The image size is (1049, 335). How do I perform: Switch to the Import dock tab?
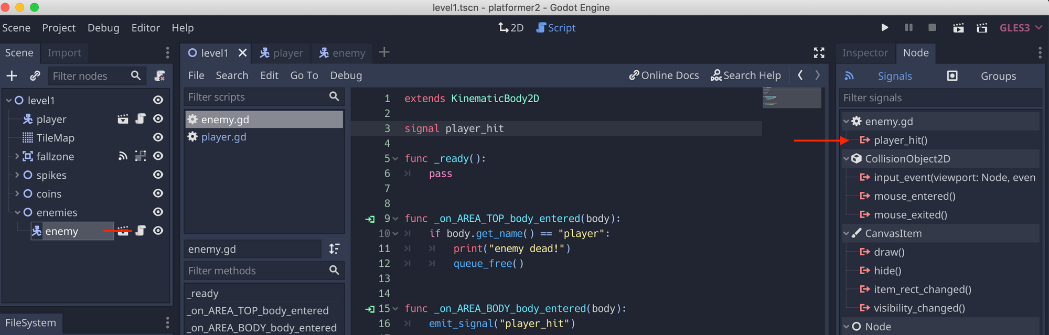[65, 53]
